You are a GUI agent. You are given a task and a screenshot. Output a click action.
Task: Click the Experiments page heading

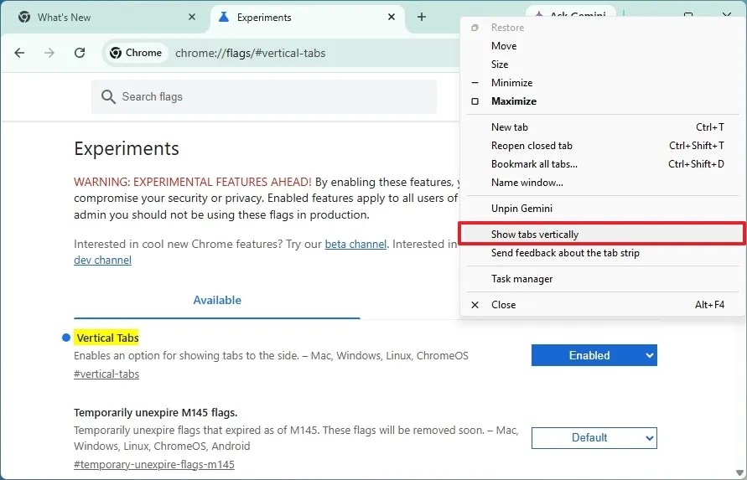coord(127,148)
